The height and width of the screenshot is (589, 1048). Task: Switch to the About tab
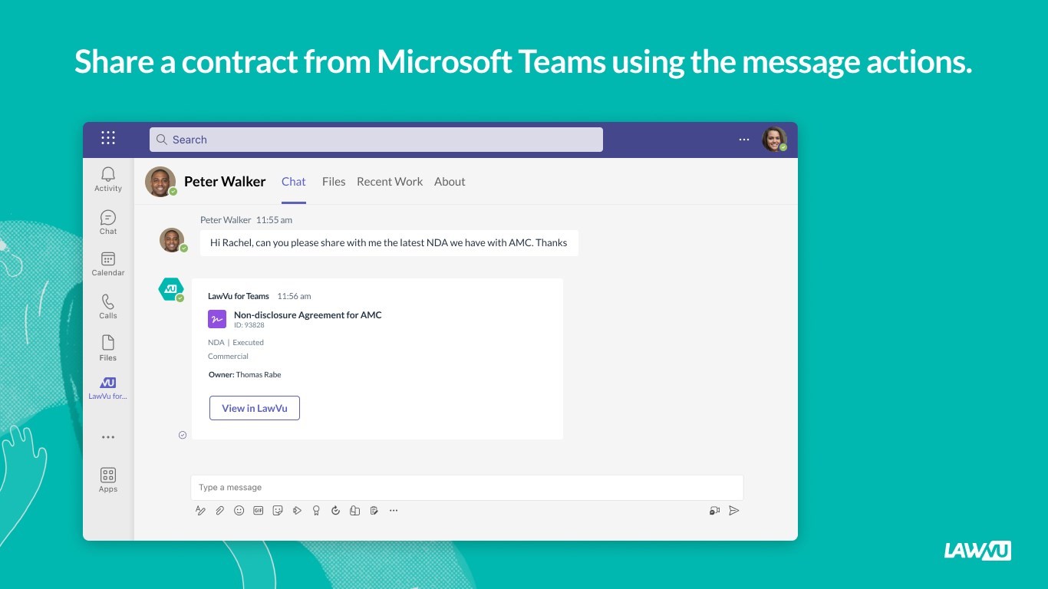click(x=450, y=182)
